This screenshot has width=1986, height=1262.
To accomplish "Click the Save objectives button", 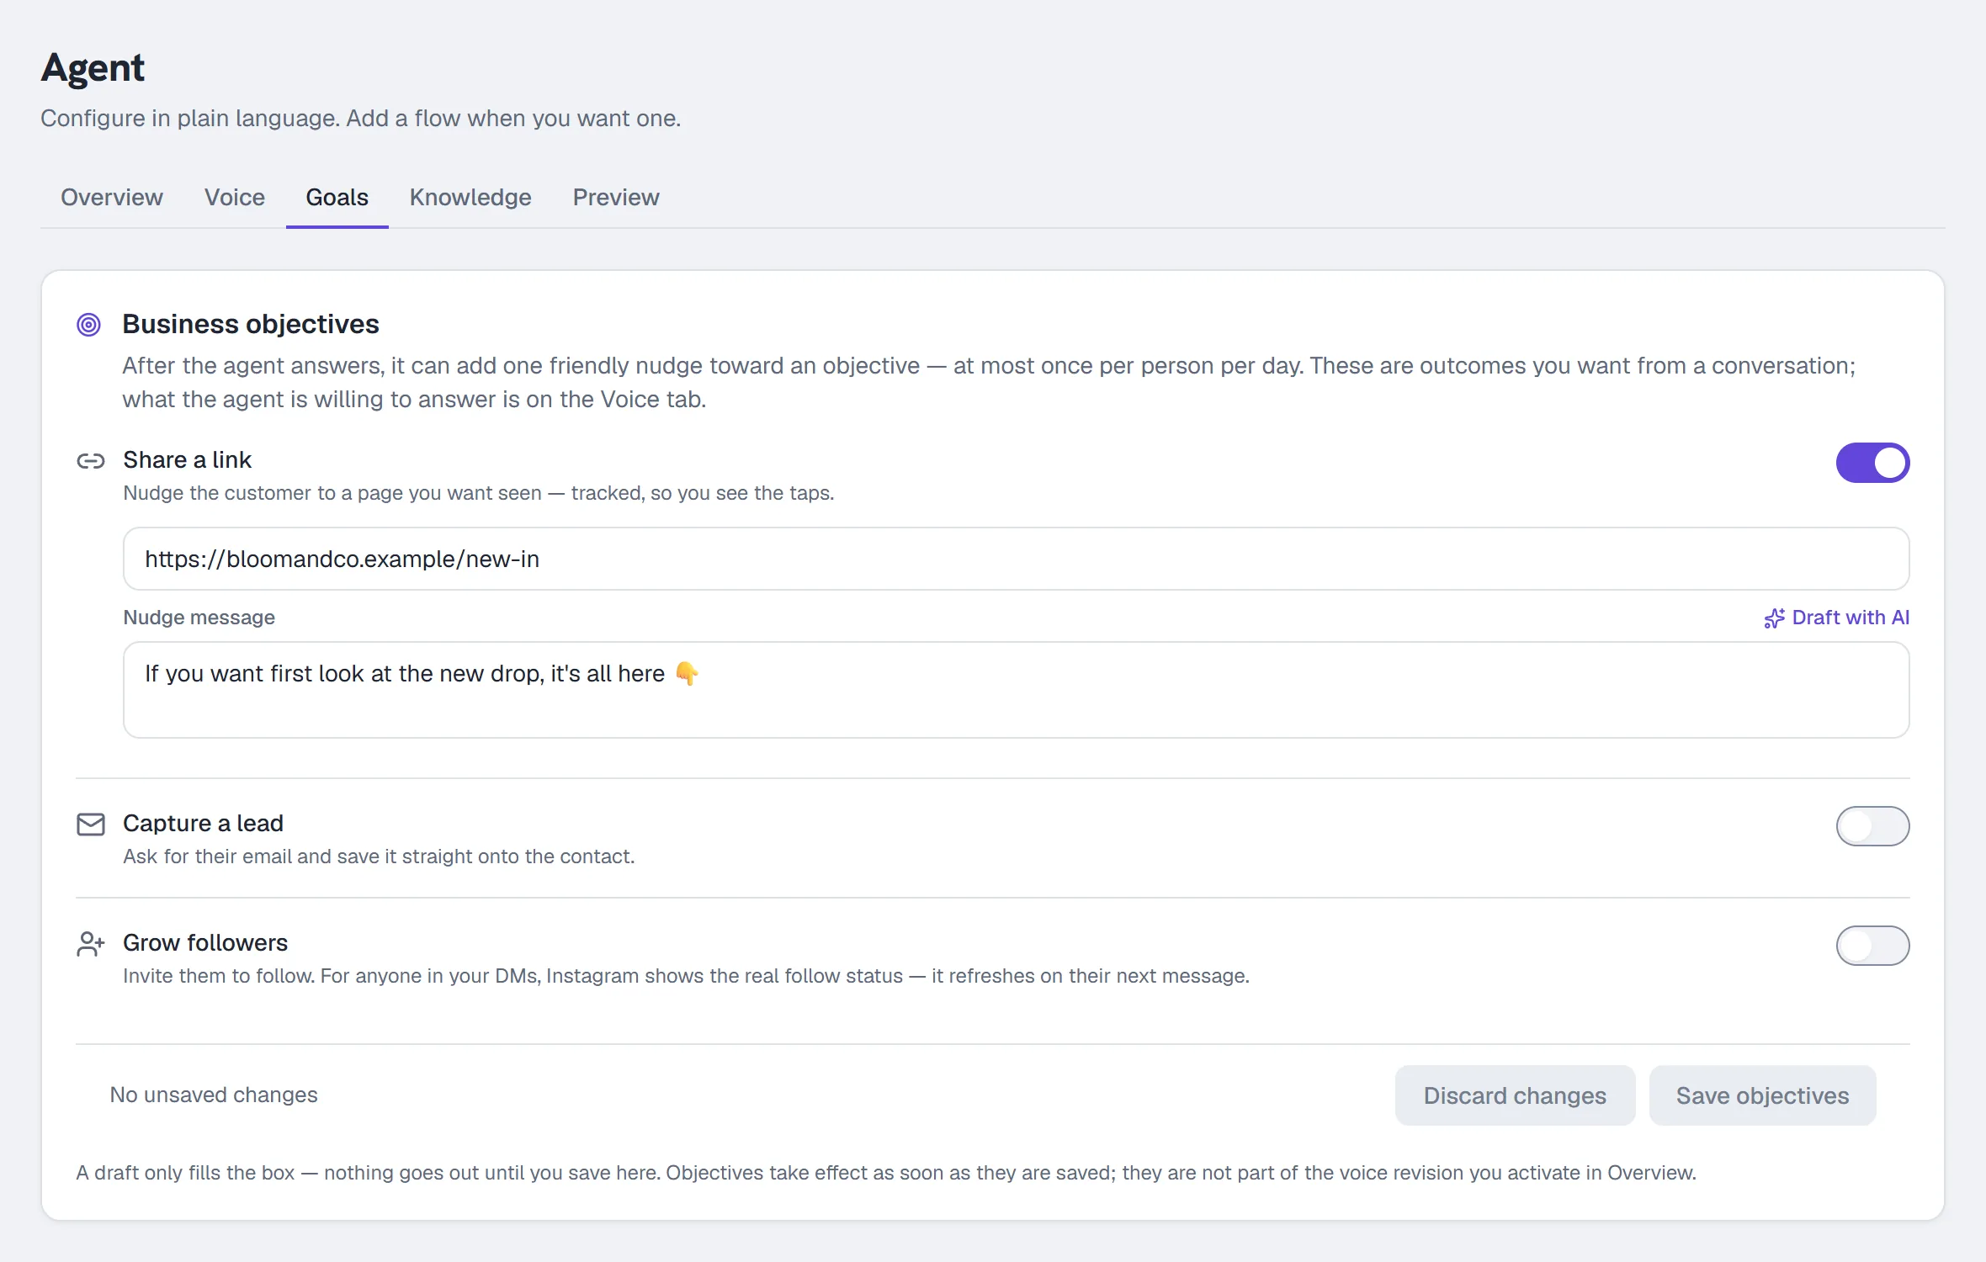I will pyautogui.click(x=1762, y=1095).
